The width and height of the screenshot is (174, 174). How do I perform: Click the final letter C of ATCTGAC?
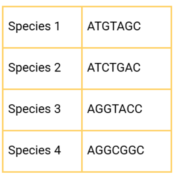137,68
